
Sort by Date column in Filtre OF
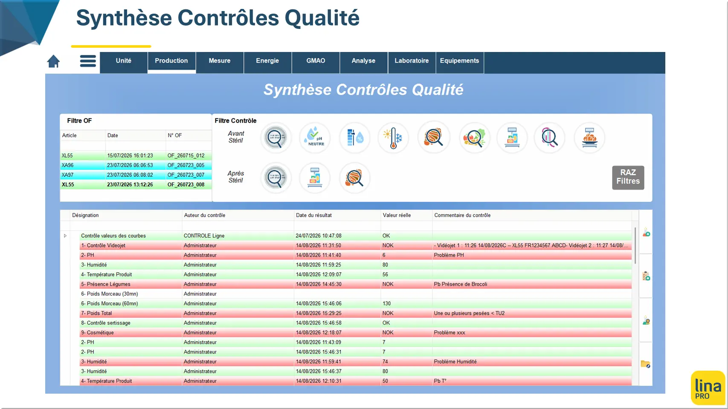[x=135, y=135]
